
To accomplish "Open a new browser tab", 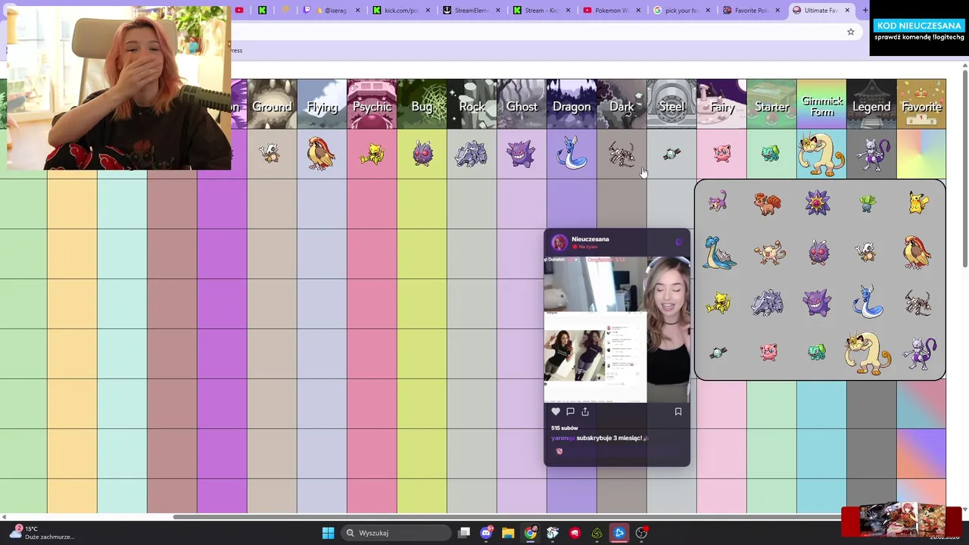I will tap(865, 11).
